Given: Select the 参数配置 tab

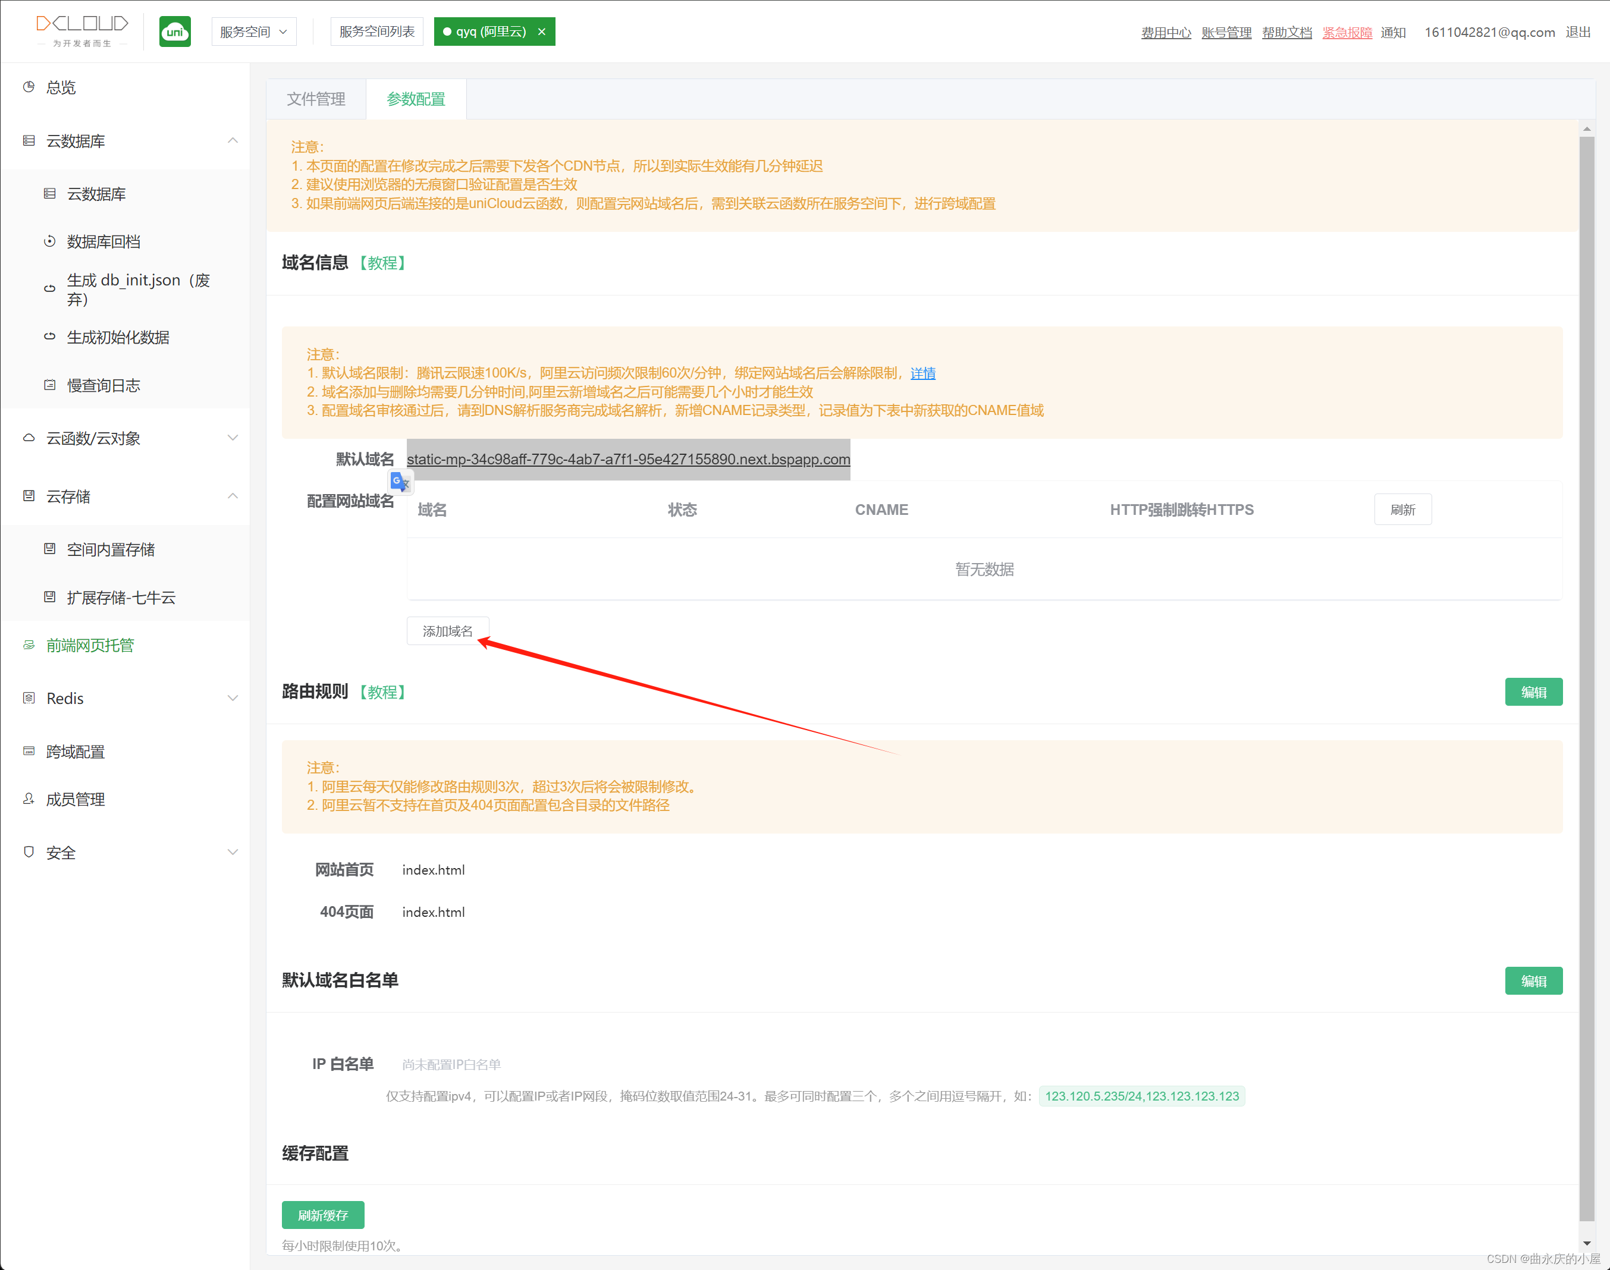Looking at the screenshot, I should pos(416,99).
